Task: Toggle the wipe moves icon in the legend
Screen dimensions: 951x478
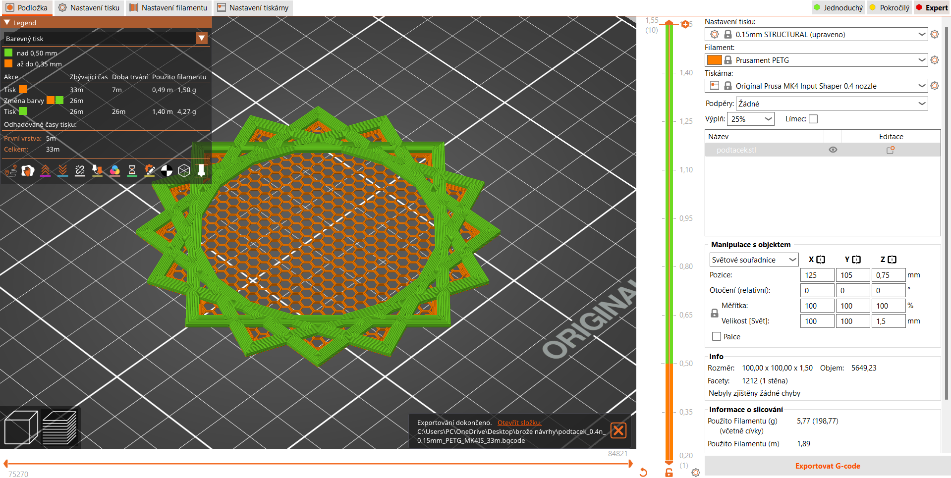Action: 28,170
